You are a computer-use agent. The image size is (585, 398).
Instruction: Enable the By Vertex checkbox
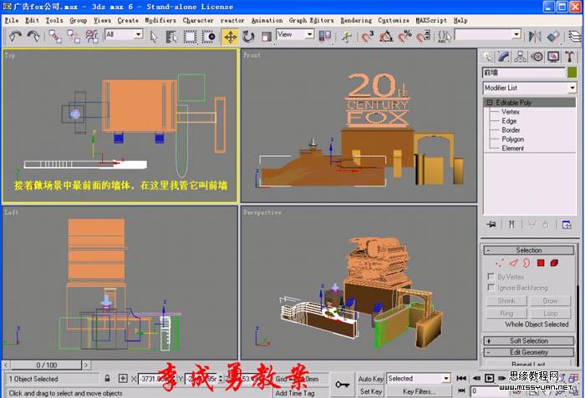(x=491, y=276)
